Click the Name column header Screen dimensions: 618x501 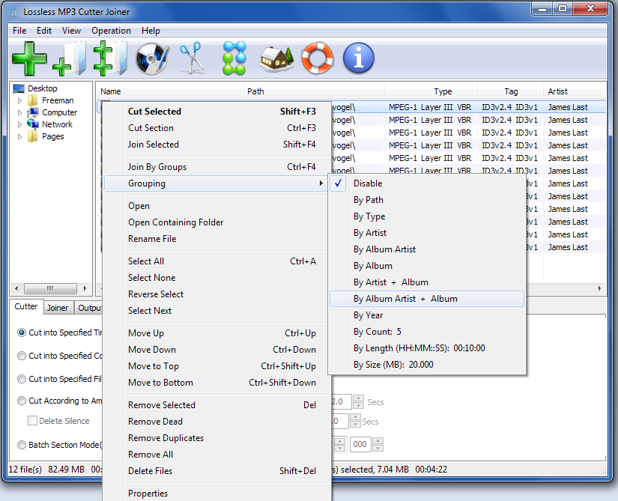169,91
